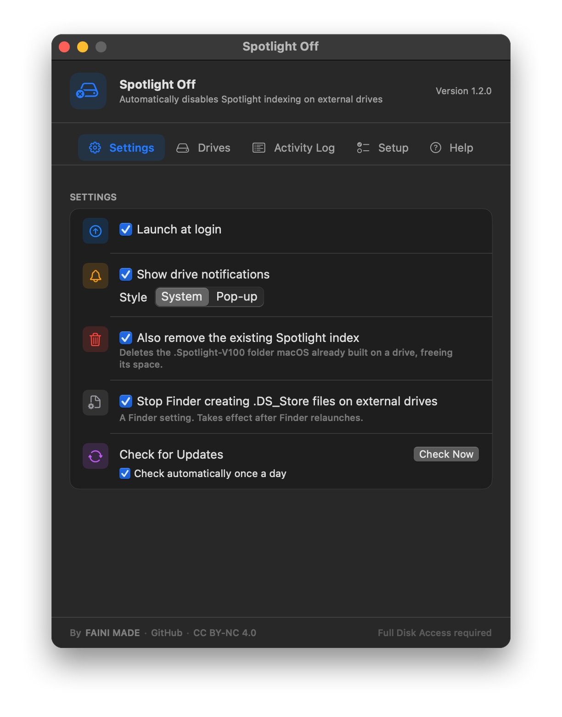Click the SETTINGS section heading
Viewport: 562px width, 717px height.
[x=93, y=197]
